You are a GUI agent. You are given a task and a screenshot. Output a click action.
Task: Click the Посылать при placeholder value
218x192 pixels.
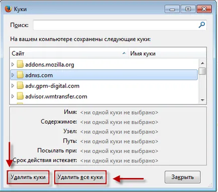[119, 151]
